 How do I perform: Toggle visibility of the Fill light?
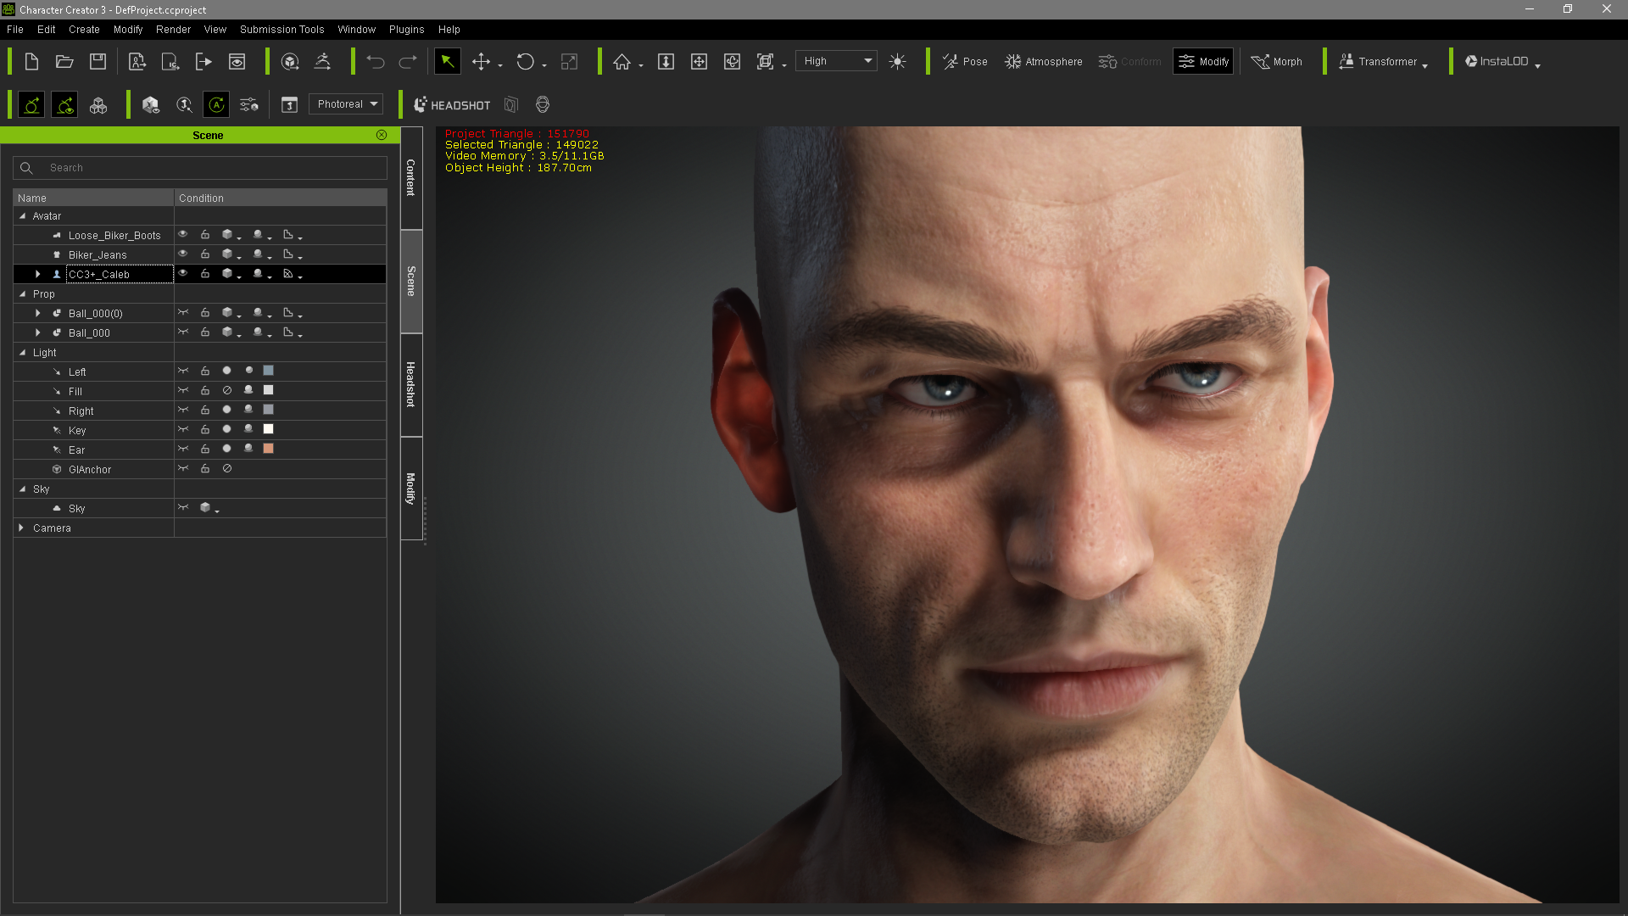(182, 391)
